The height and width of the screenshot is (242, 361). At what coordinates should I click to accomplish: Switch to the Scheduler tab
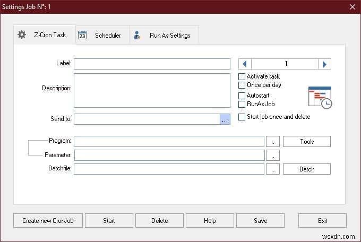pos(102,35)
